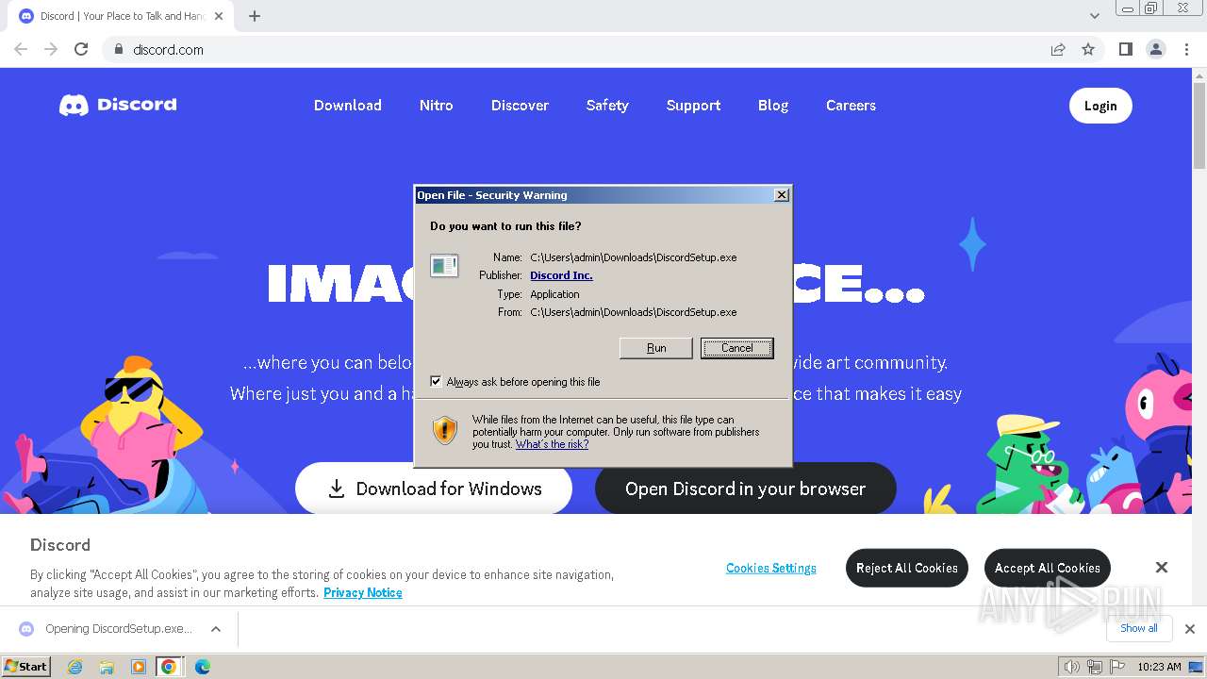
Task: Bookmark this page with the star icon
Action: click(1088, 49)
